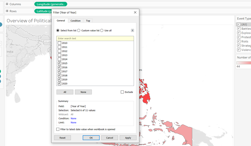Close the Filter dialog with X
Screen dimensions: 251x146
(x=135, y=12)
